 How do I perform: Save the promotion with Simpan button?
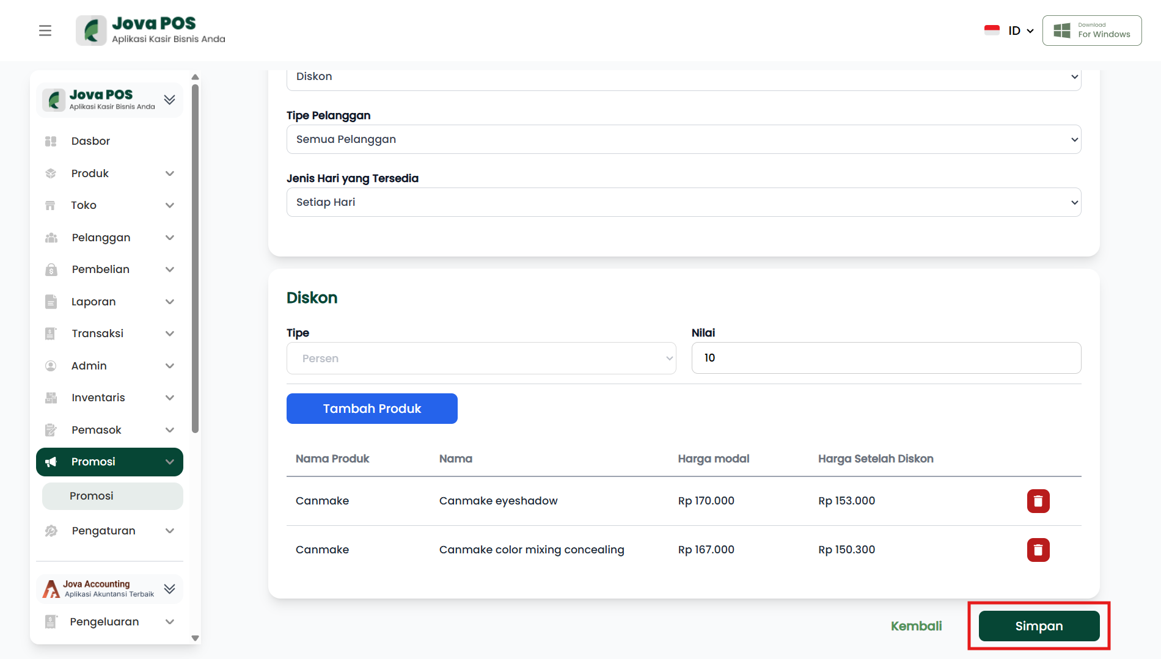coord(1039,626)
